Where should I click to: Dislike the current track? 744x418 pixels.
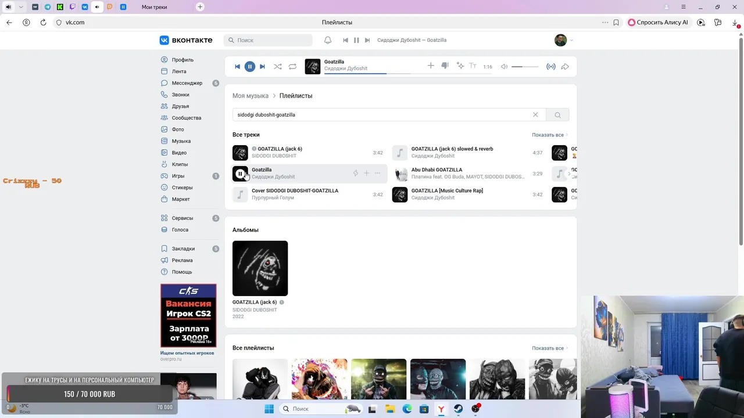445,66
